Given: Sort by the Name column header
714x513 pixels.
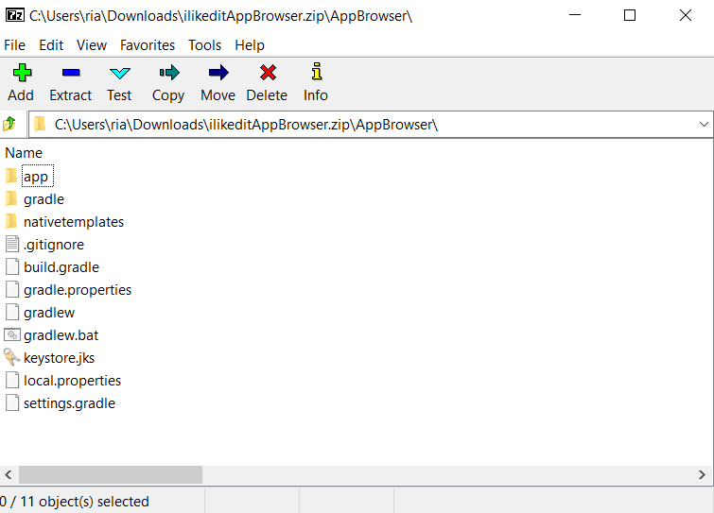Looking at the screenshot, I should point(24,153).
